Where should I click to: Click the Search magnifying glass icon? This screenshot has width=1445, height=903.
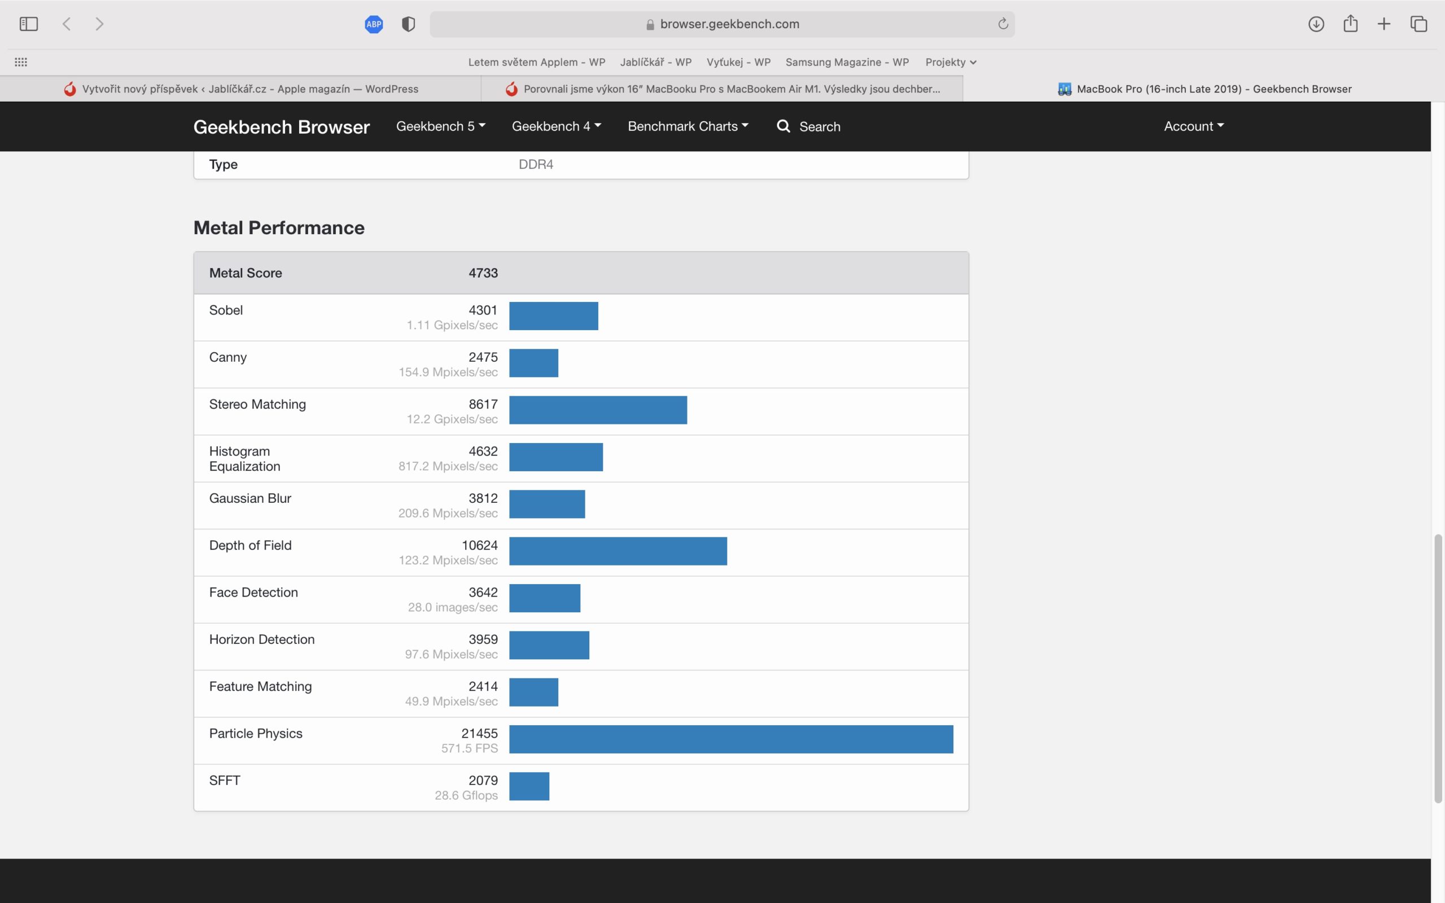783,126
